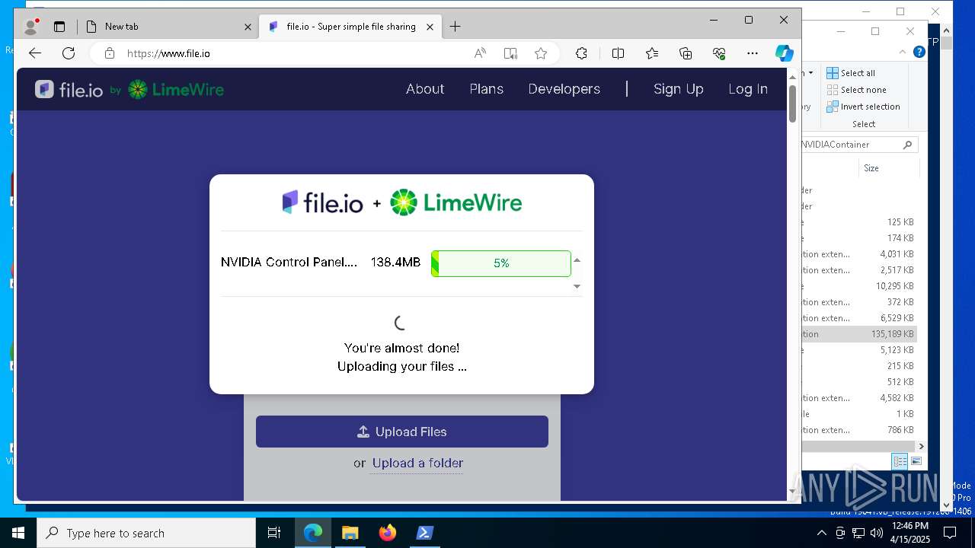The height and width of the screenshot is (548, 975).
Task: Select the 10,295 KB file row in Explorer
Action: tap(858, 286)
